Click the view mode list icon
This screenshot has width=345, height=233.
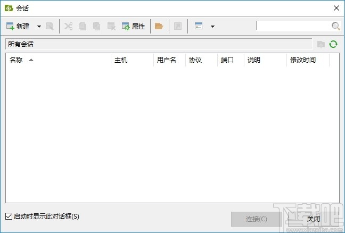pos(199,26)
